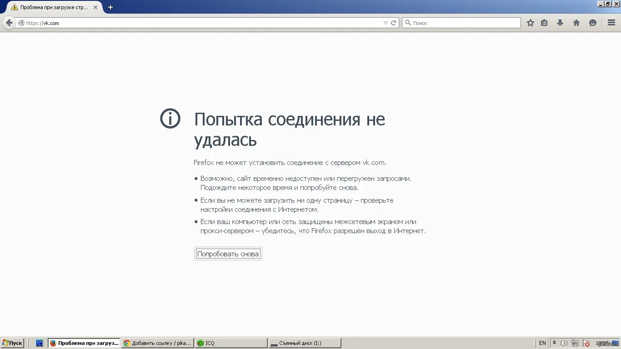The image size is (621, 349).
Task: Open the Firefox hamburger menu
Action: tap(611, 23)
